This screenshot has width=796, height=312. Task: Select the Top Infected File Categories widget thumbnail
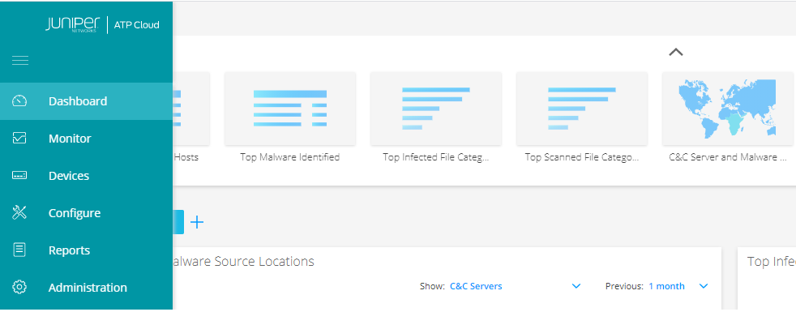click(x=436, y=108)
